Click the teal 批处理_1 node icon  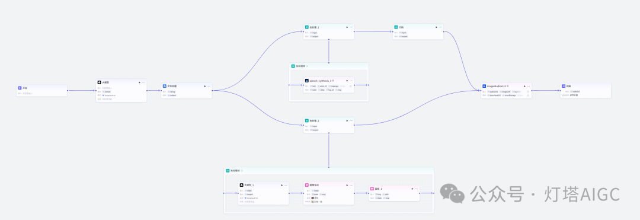(307, 27)
